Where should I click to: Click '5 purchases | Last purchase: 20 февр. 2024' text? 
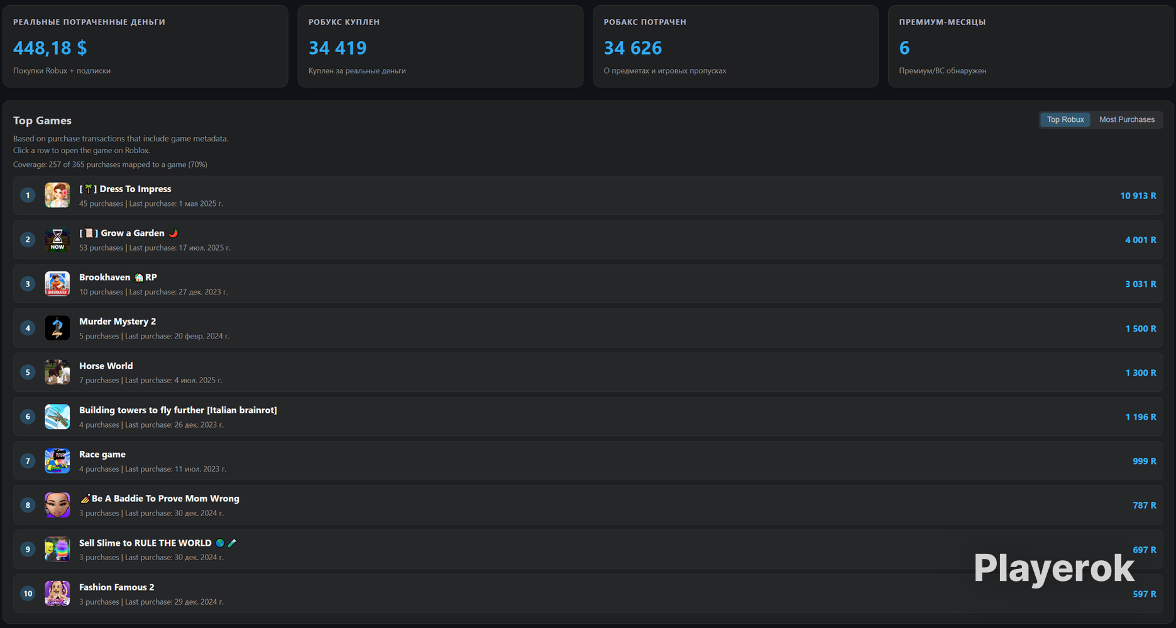154,336
